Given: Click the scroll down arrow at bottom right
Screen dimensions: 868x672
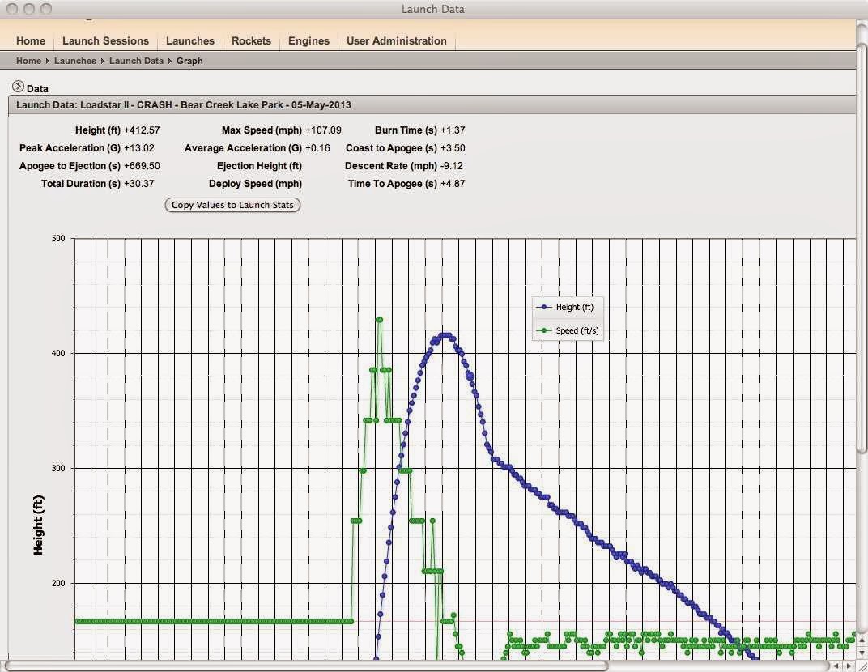Looking at the screenshot, I should click(862, 653).
